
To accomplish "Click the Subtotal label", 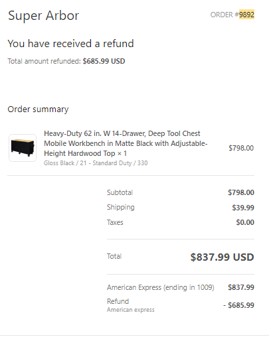I will tap(120, 192).
